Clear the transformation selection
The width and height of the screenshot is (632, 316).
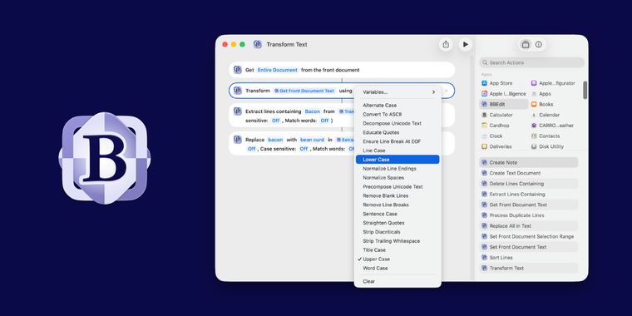click(x=397, y=281)
